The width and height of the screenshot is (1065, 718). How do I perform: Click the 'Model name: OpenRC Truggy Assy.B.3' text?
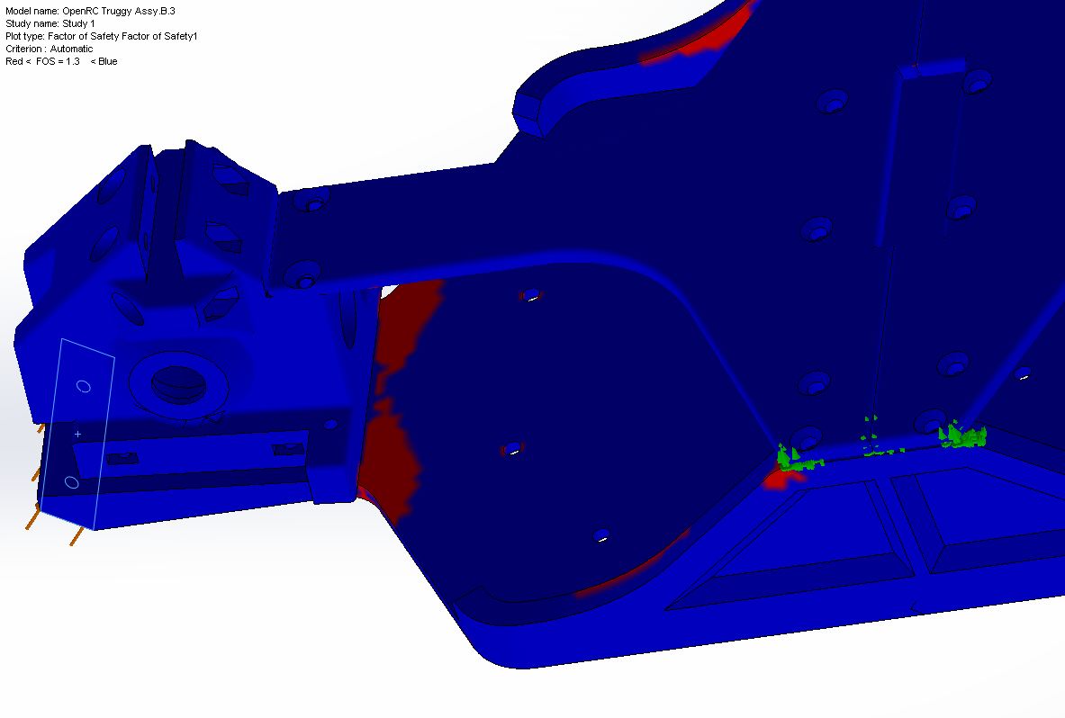pos(90,11)
